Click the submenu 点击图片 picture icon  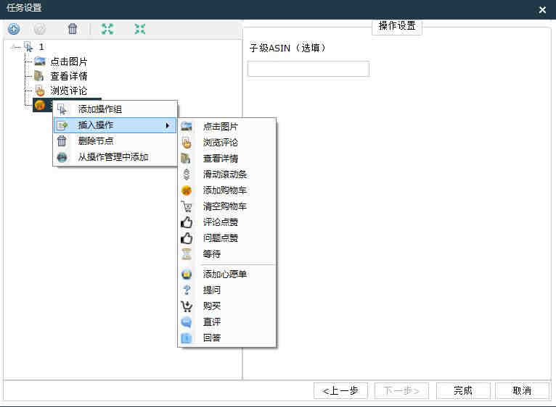[187, 127]
